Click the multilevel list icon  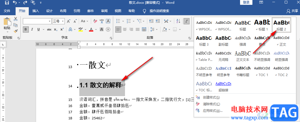[139, 21]
